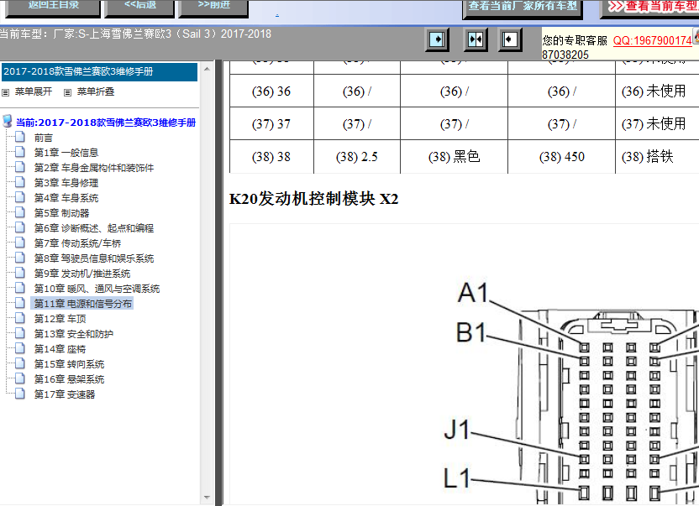Open 第5章 制动器

61,213
